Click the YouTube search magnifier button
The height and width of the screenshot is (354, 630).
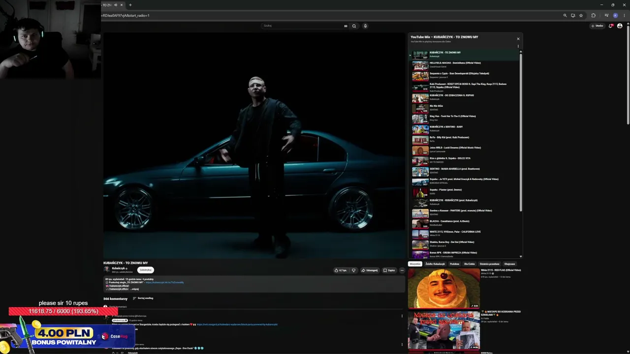354,26
